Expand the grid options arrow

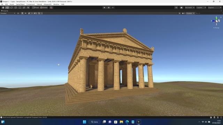pyautogui.click(x=42, y=13)
